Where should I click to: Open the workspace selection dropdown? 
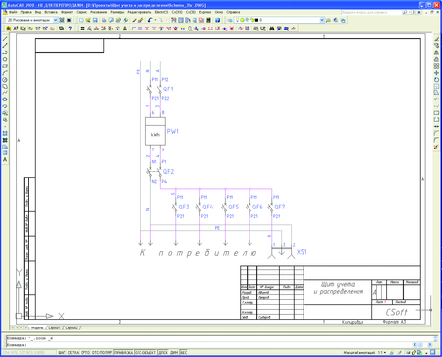point(55,20)
